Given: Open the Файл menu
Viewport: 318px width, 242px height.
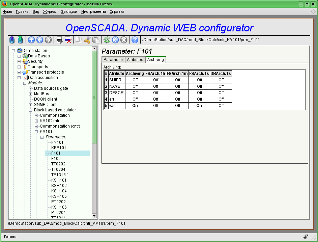Looking at the screenshot, I should tap(8, 11).
